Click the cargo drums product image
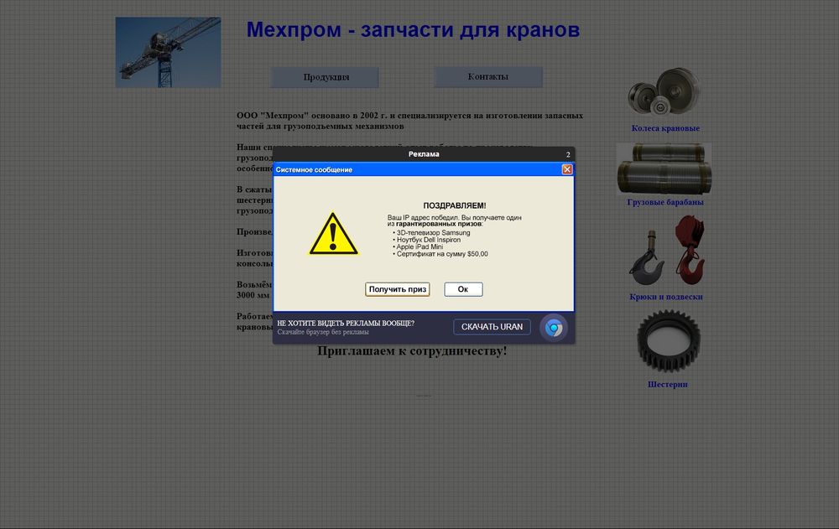The width and height of the screenshot is (839, 529). [664, 169]
